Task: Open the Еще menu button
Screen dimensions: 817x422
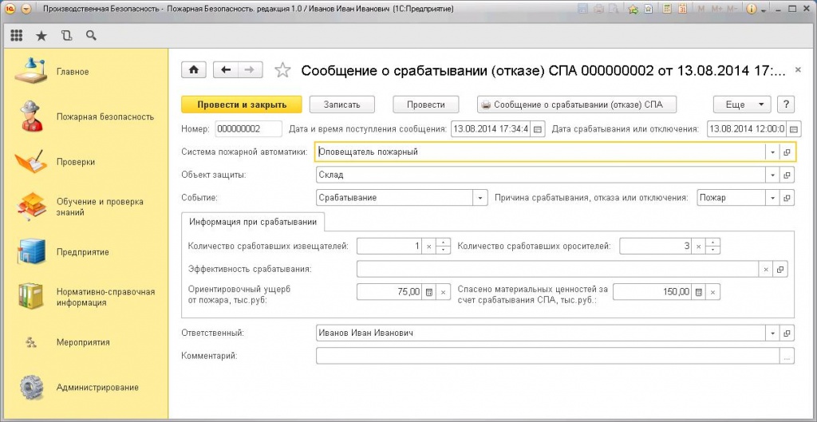Action: 741,105
